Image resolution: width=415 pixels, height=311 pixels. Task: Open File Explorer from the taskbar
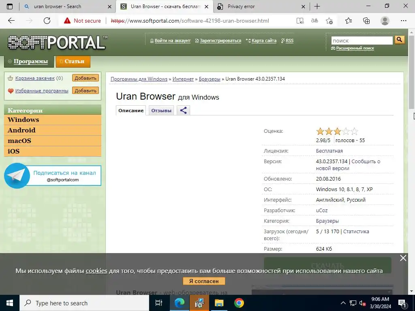tap(219, 303)
